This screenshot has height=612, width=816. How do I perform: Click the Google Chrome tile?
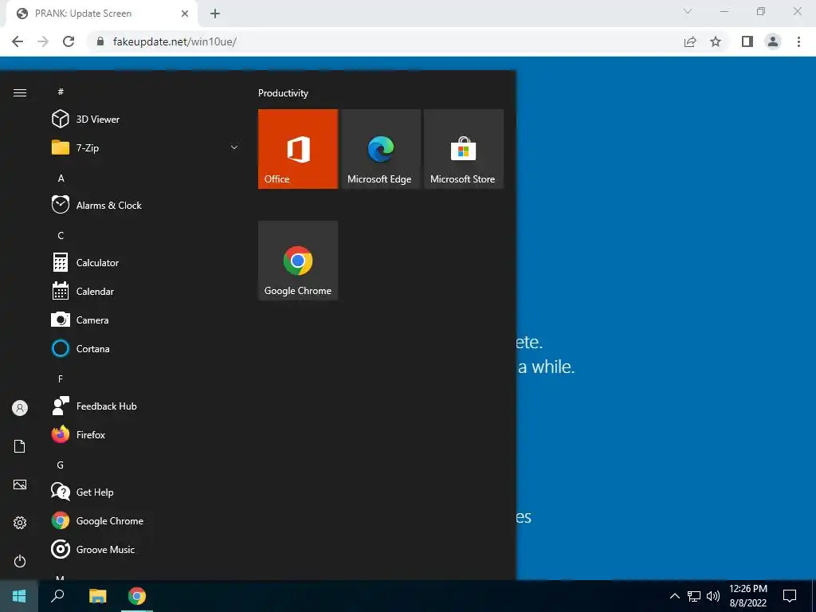click(x=298, y=261)
